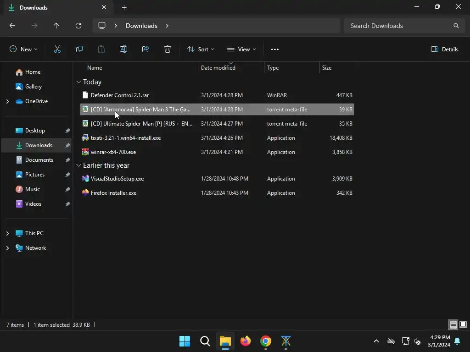Go back with the left arrow
Image resolution: width=470 pixels, height=352 pixels.
12,26
